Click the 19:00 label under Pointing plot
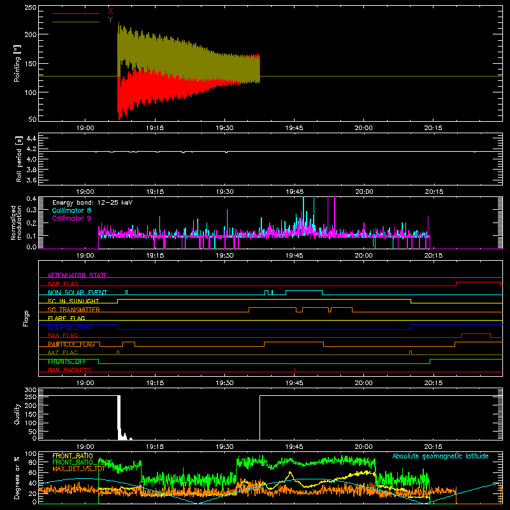 point(85,128)
